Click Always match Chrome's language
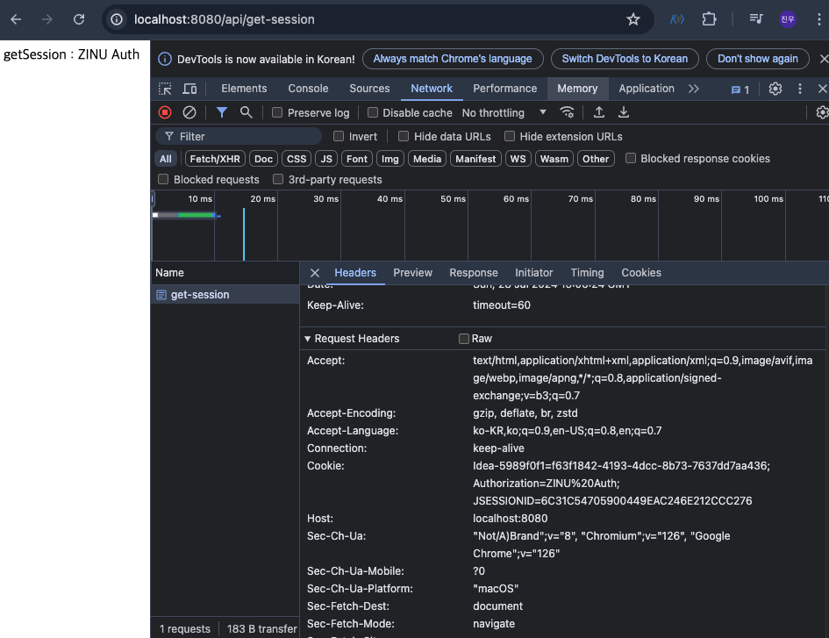This screenshot has width=829, height=638. click(x=453, y=59)
